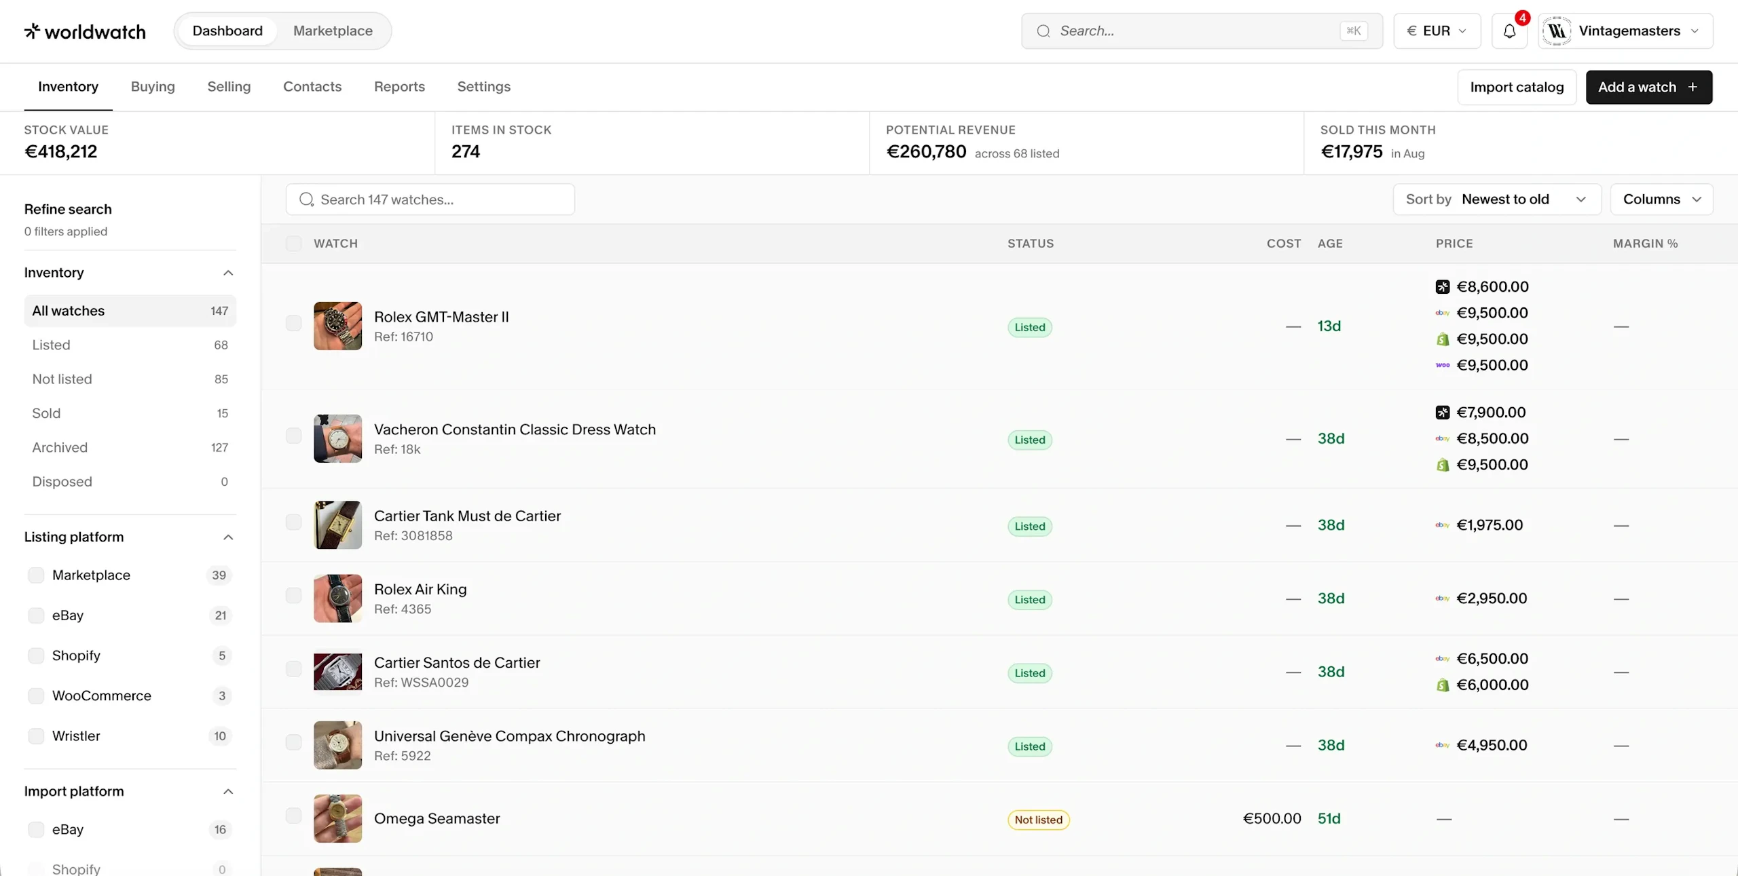Click the eBay icon beside €8,500.00

pos(1443,438)
